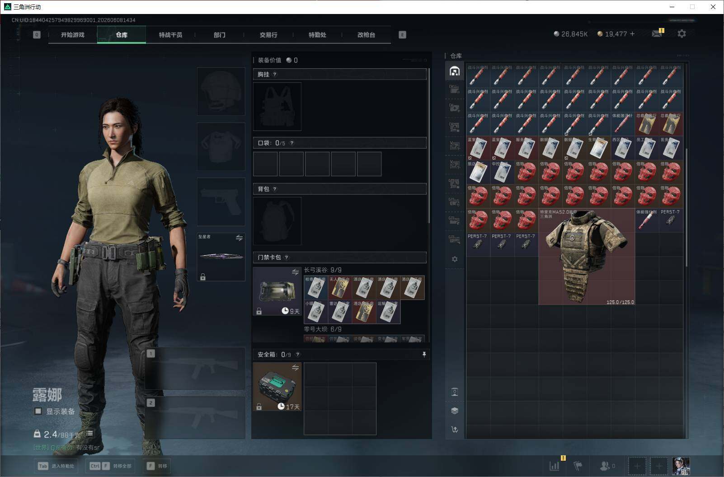Toggle the pin icon on the 安全箱 header
Screen dimensions: 724x477
424,355
